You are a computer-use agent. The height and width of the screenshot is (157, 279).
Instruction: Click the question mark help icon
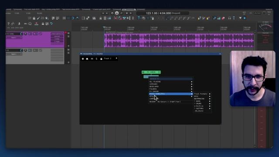(x=8, y=24)
